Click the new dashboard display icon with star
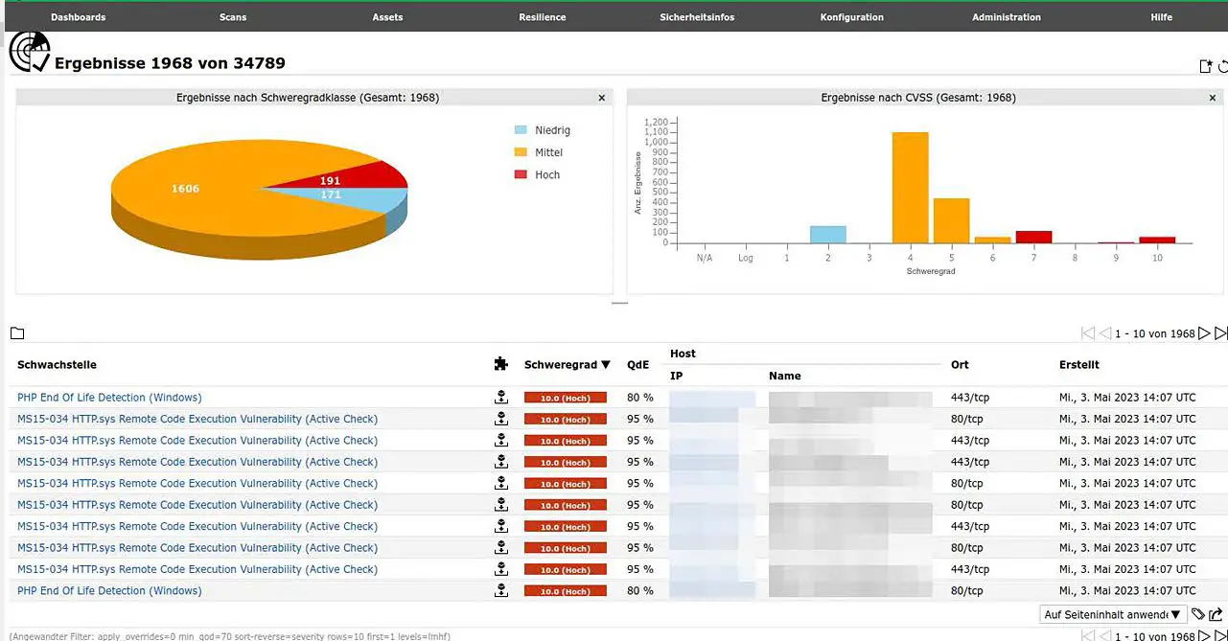Image resolution: width=1228 pixels, height=641 pixels. pos(1206,66)
